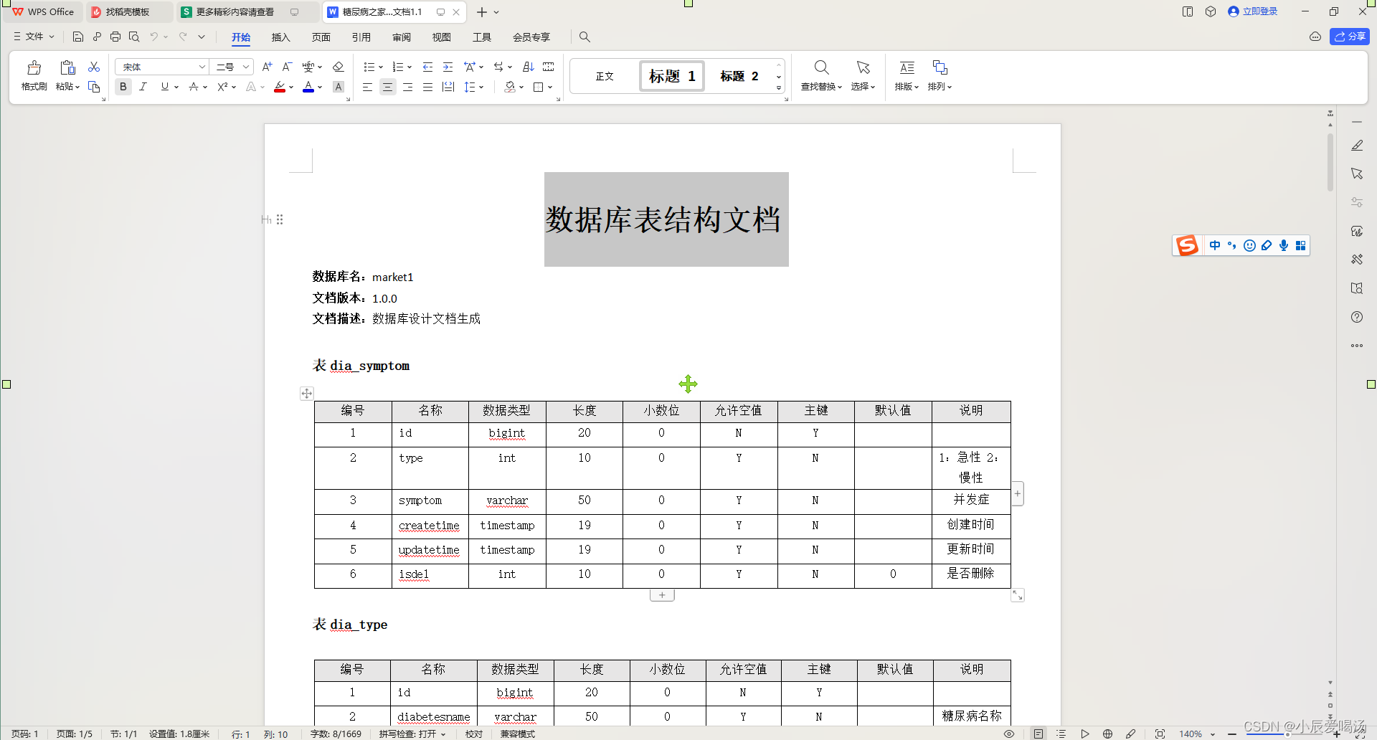Screen dimensions: 1377x740
Task: Toggle Underline formatting button
Action: tap(165, 87)
